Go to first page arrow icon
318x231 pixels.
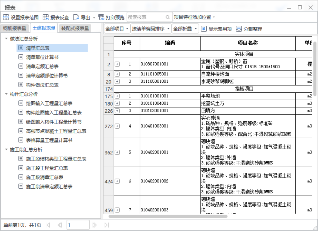(x=48, y=225)
